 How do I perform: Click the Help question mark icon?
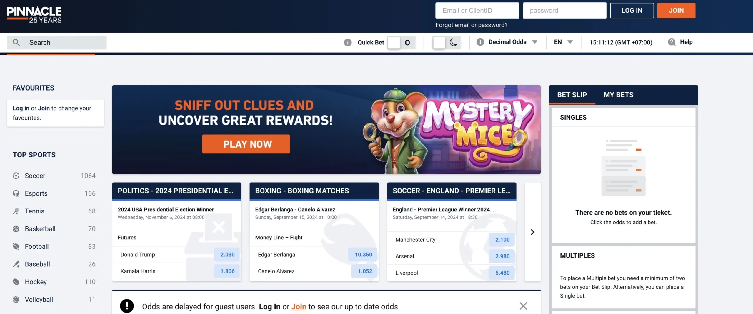tap(672, 42)
